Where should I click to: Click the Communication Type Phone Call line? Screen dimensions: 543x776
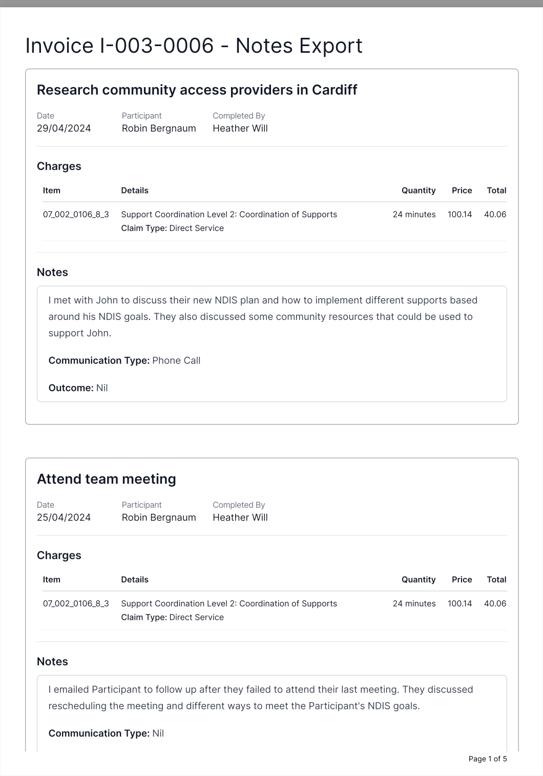[x=124, y=360]
